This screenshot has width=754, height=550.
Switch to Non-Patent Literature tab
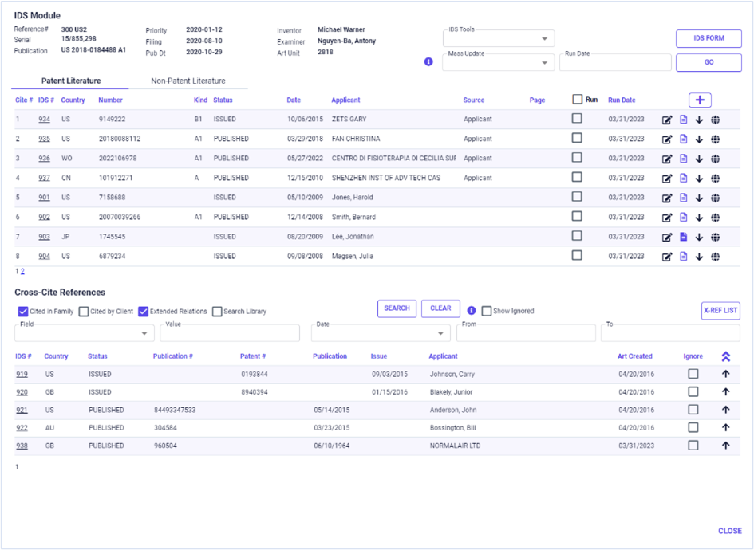188,81
